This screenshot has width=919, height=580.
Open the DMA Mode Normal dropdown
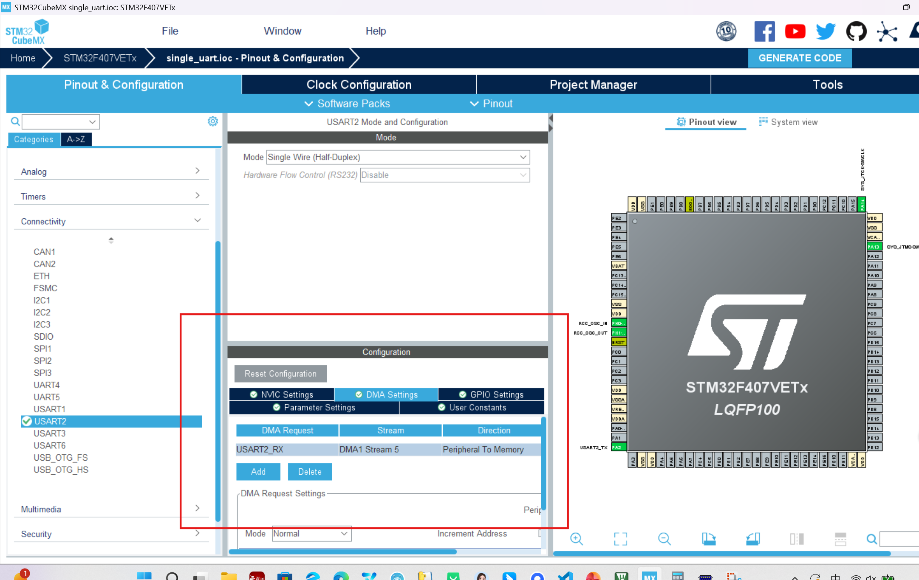[311, 534]
